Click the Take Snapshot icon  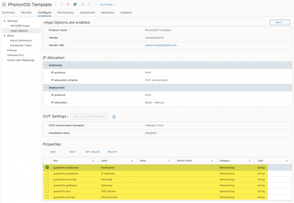[89, 4]
